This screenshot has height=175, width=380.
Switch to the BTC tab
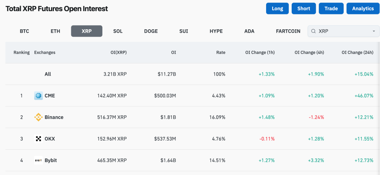(x=24, y=31)
